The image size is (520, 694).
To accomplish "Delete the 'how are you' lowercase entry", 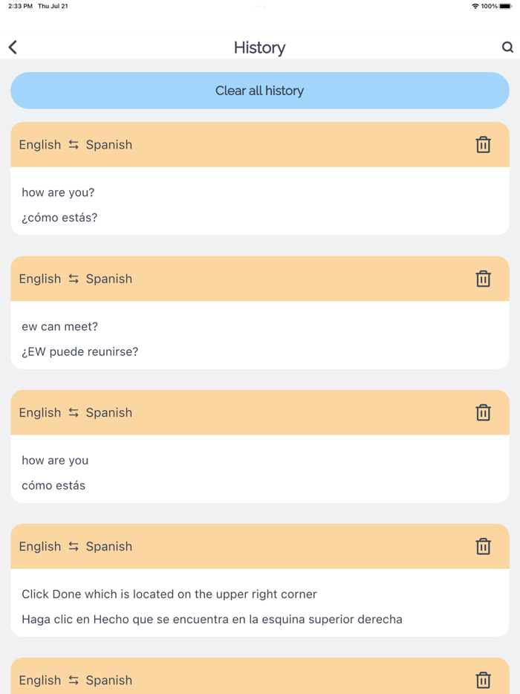I will pyautogui.click(x=484, y=412).
